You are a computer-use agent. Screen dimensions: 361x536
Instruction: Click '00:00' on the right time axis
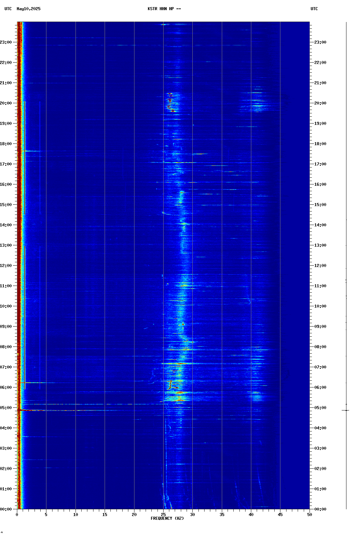(x=320, y=509)
